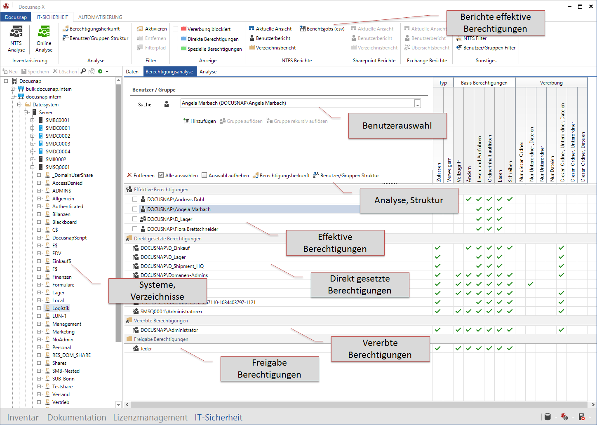The height and width of the screenshot is (425, 597).
Task: Click Benutzer/Gruppen Struktur above results list
Action: (x=346, y=176)
